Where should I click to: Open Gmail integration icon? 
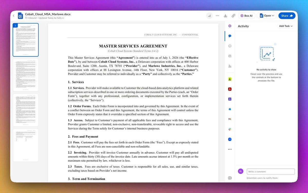[230, 119]
